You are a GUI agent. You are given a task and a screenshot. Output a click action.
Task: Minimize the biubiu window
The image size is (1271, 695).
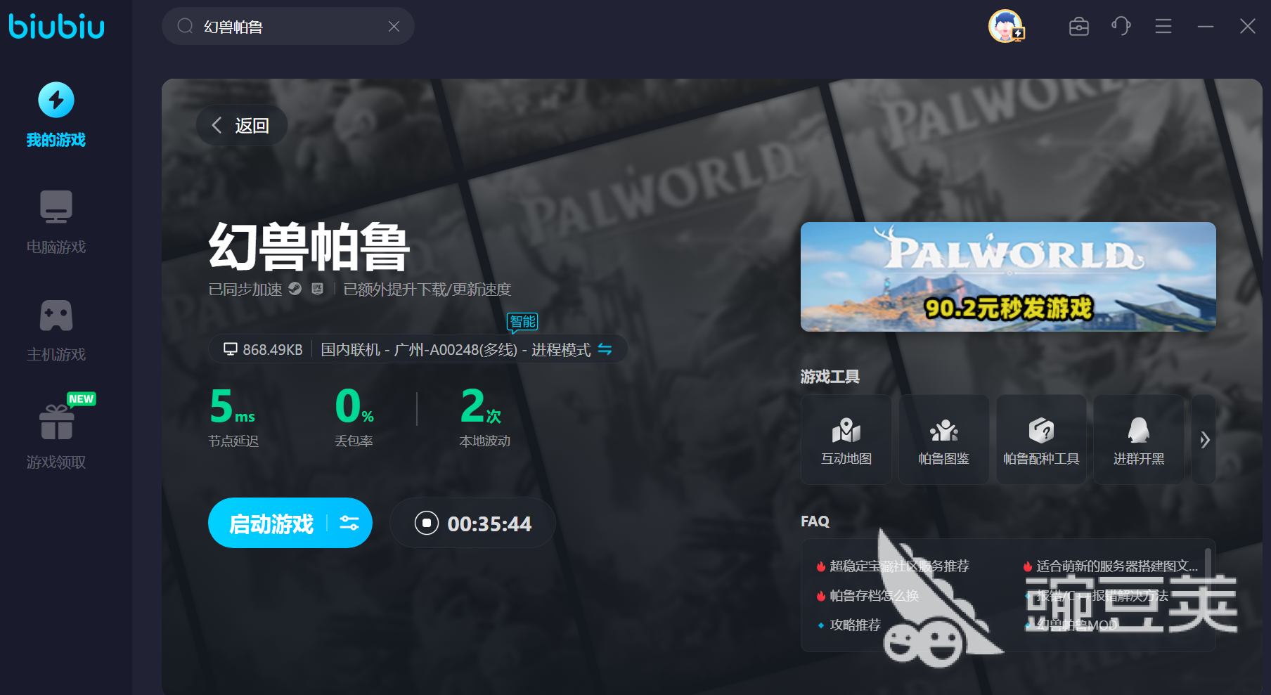[1206, 27]
